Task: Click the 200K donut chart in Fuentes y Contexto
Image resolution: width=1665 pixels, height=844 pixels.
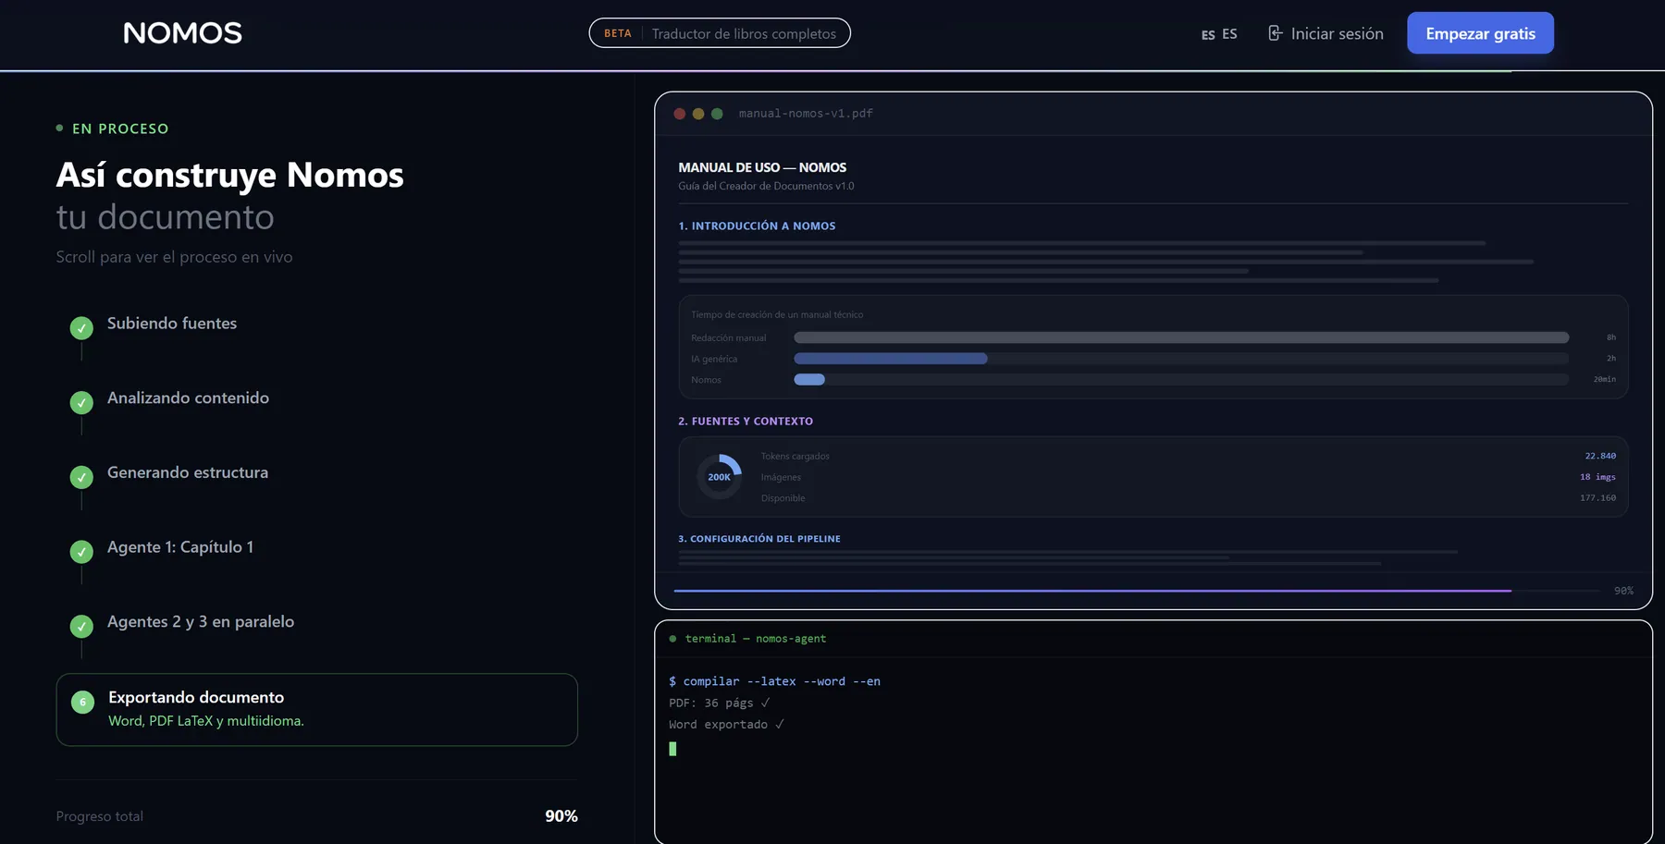Action: pyautogui.click(x=719, y=477)
